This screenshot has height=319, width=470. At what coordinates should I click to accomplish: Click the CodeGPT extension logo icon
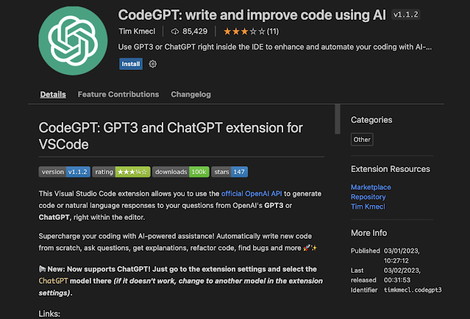click(73, 40)
